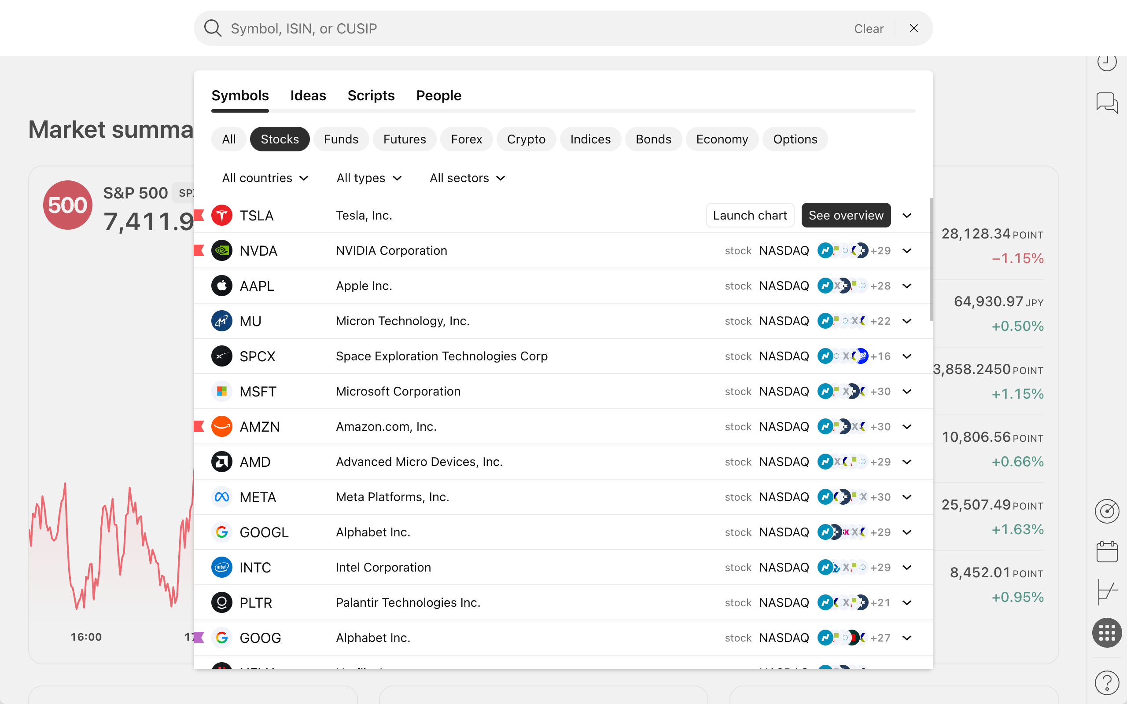
Task: Select the Funds filter chip
Action: pyautogui.click(x=341, y=139)
